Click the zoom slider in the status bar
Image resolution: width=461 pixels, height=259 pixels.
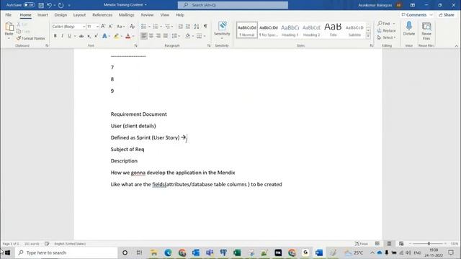pyautogui.click(x=429, y=244)
